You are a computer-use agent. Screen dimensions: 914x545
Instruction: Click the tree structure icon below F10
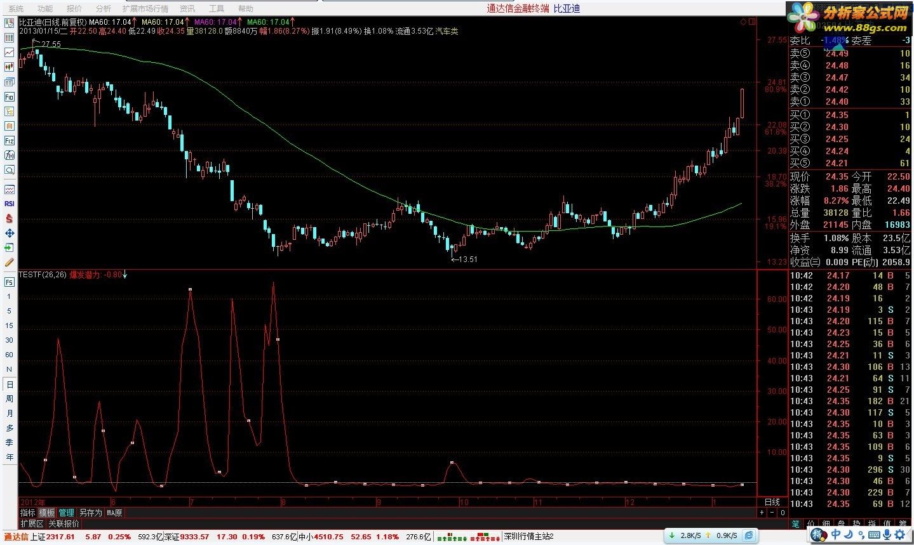[10, 111]
